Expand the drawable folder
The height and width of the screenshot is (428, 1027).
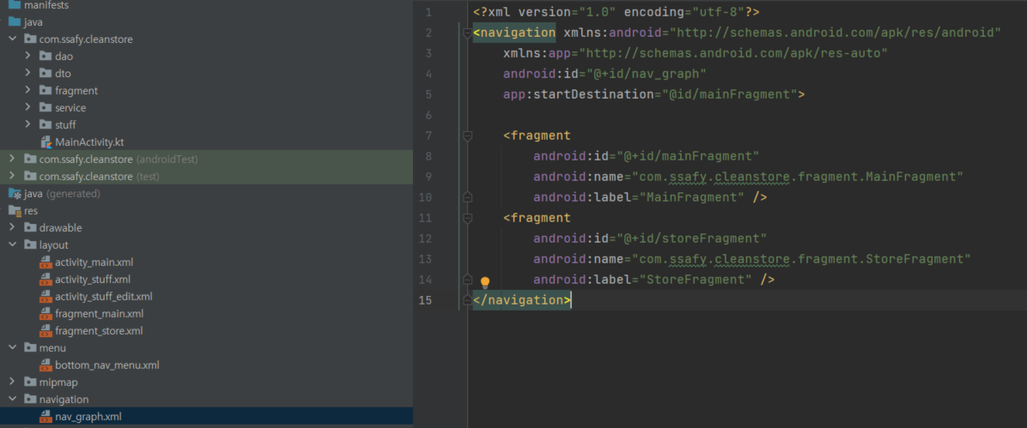(12, 228)
